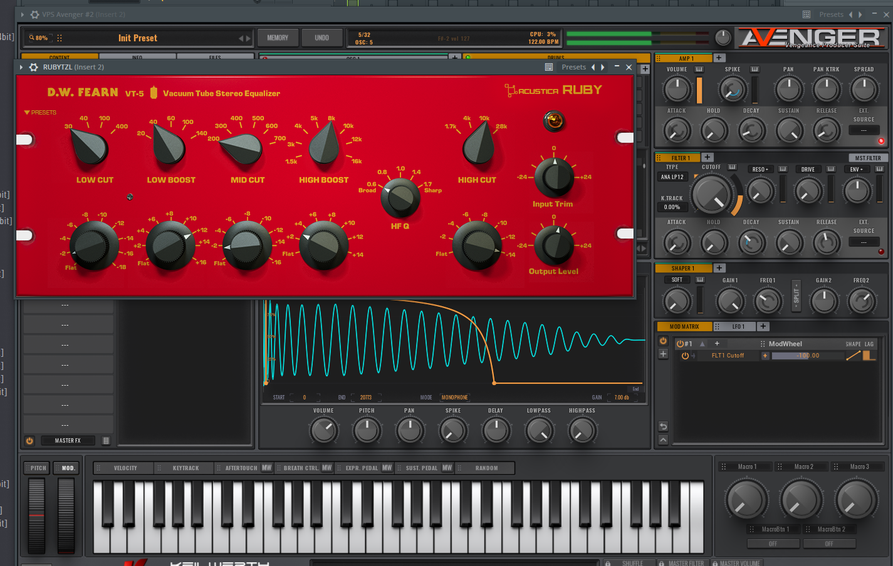Click the shaper SPLIT button
This screenshot has width=893, height=566.
click(796, 296)
